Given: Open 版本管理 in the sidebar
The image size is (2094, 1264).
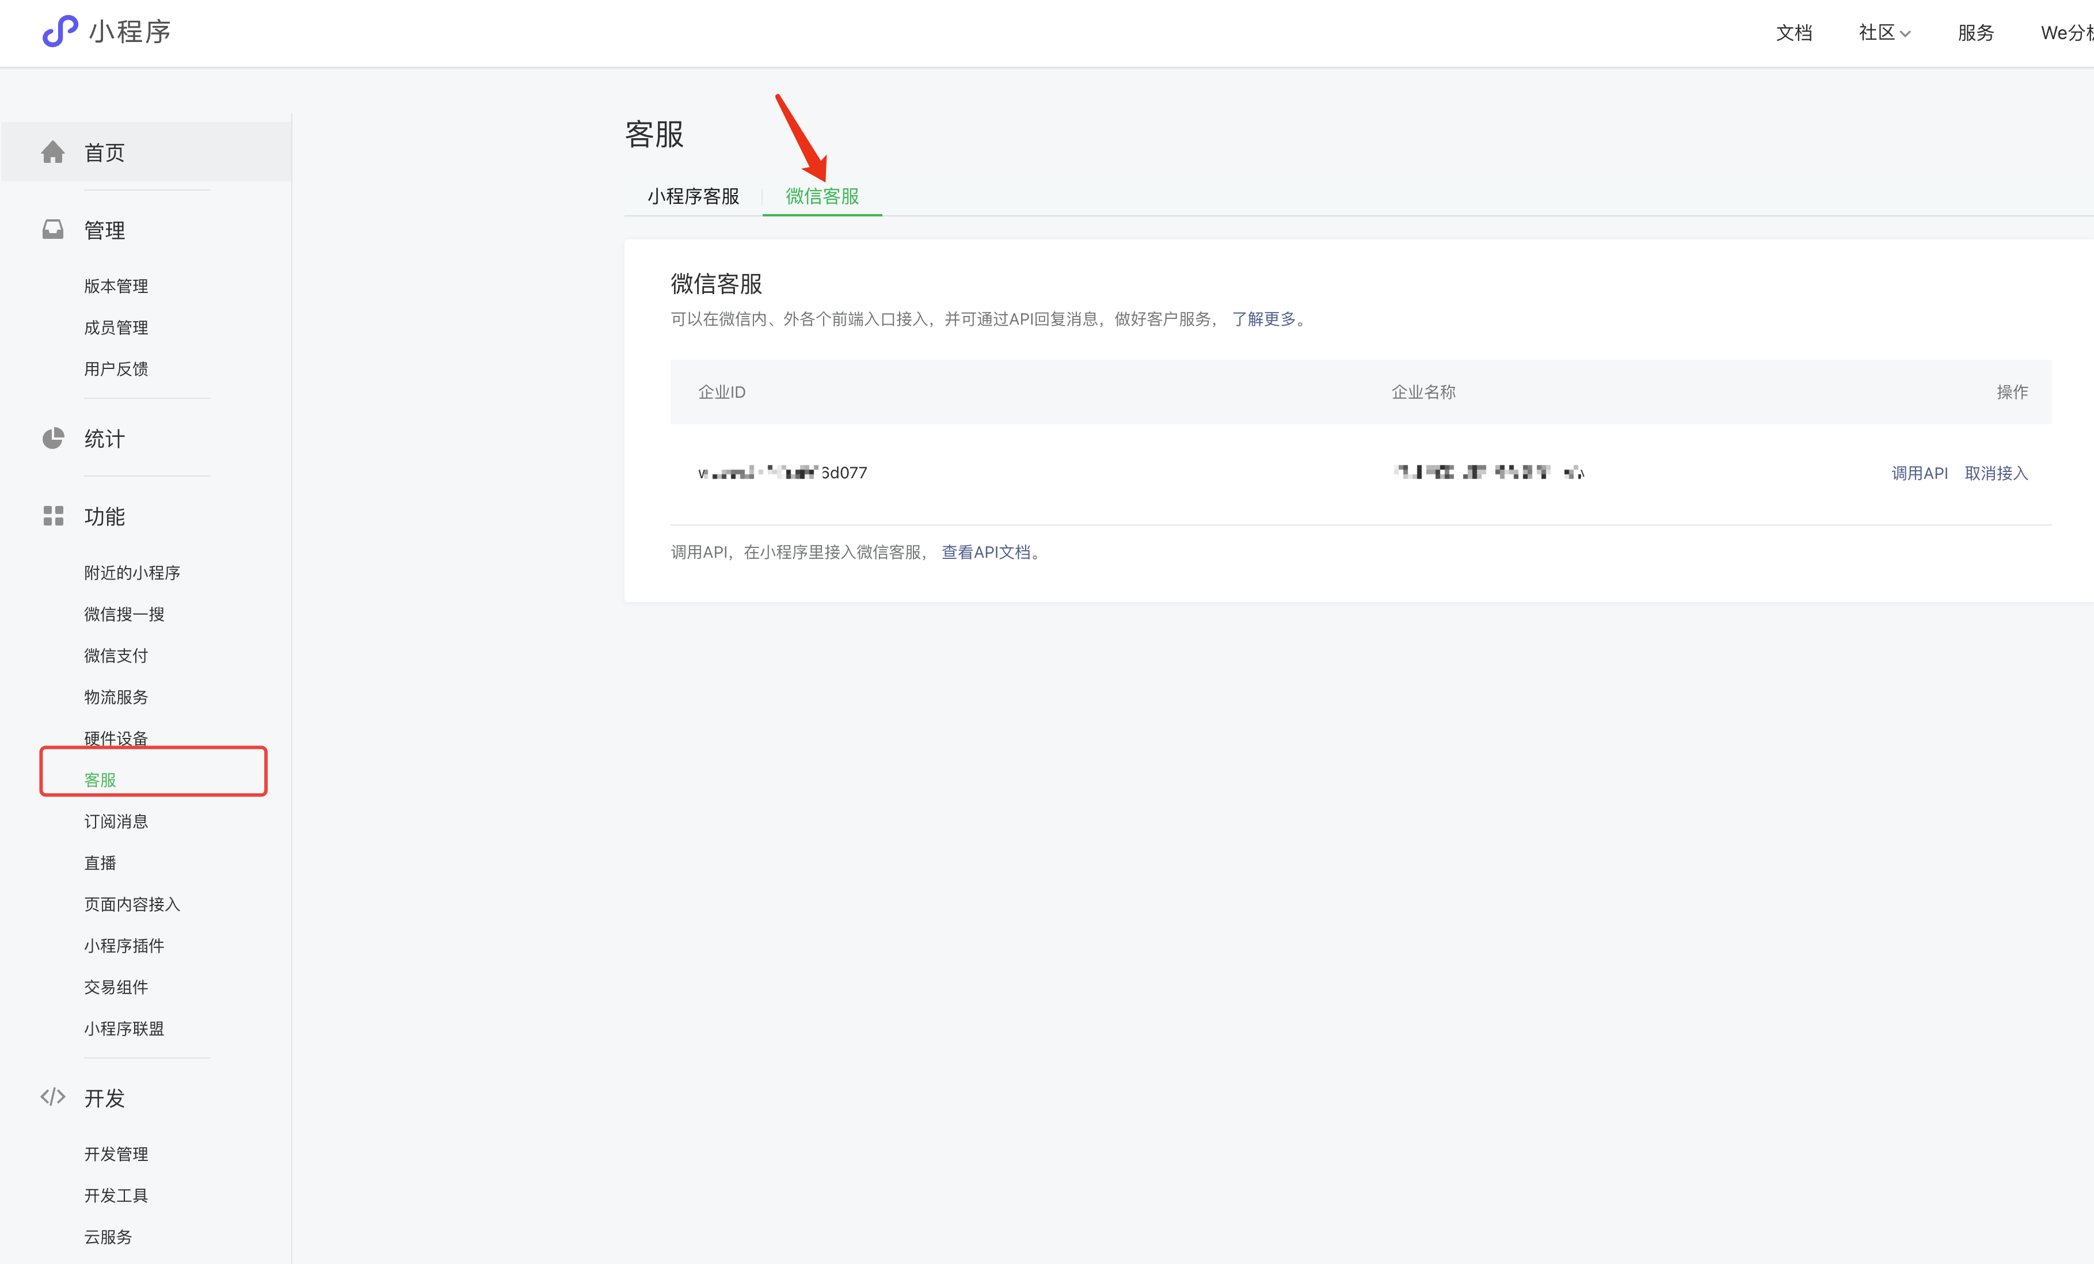Looking at the screenshot, I should (x=116, y=287).
